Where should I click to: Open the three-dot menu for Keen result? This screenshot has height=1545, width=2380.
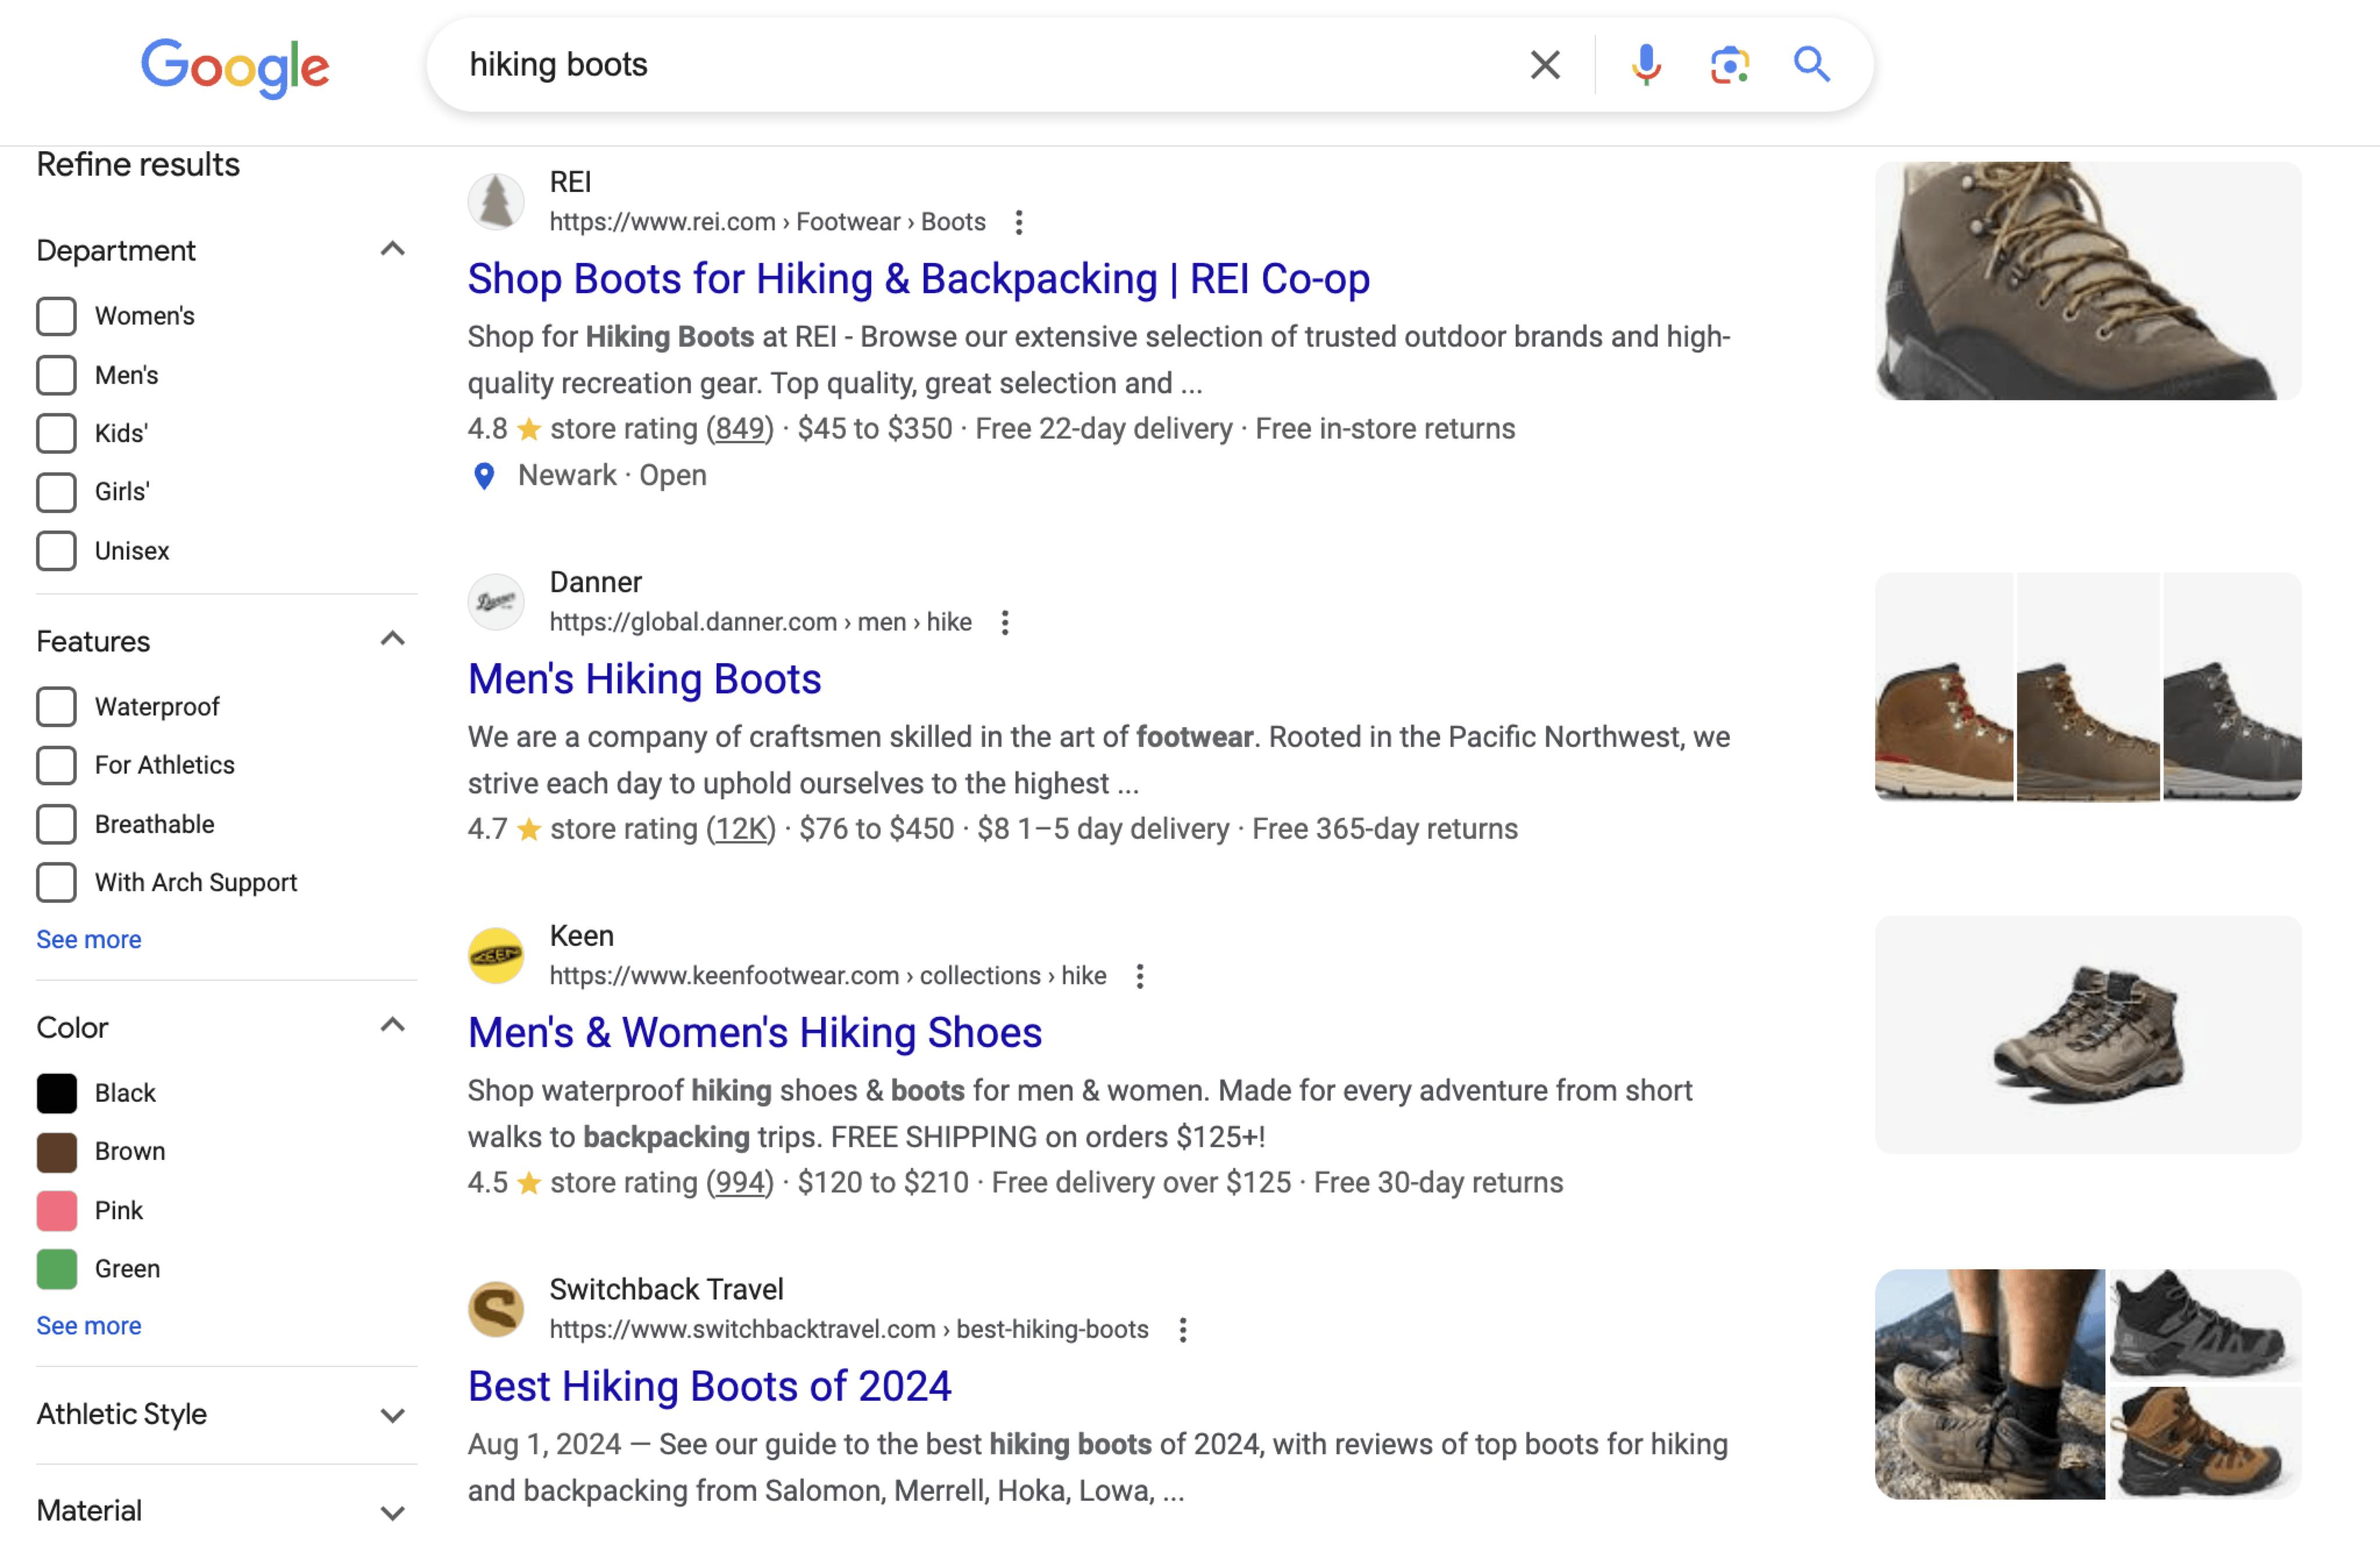[x=1139, y=976]
